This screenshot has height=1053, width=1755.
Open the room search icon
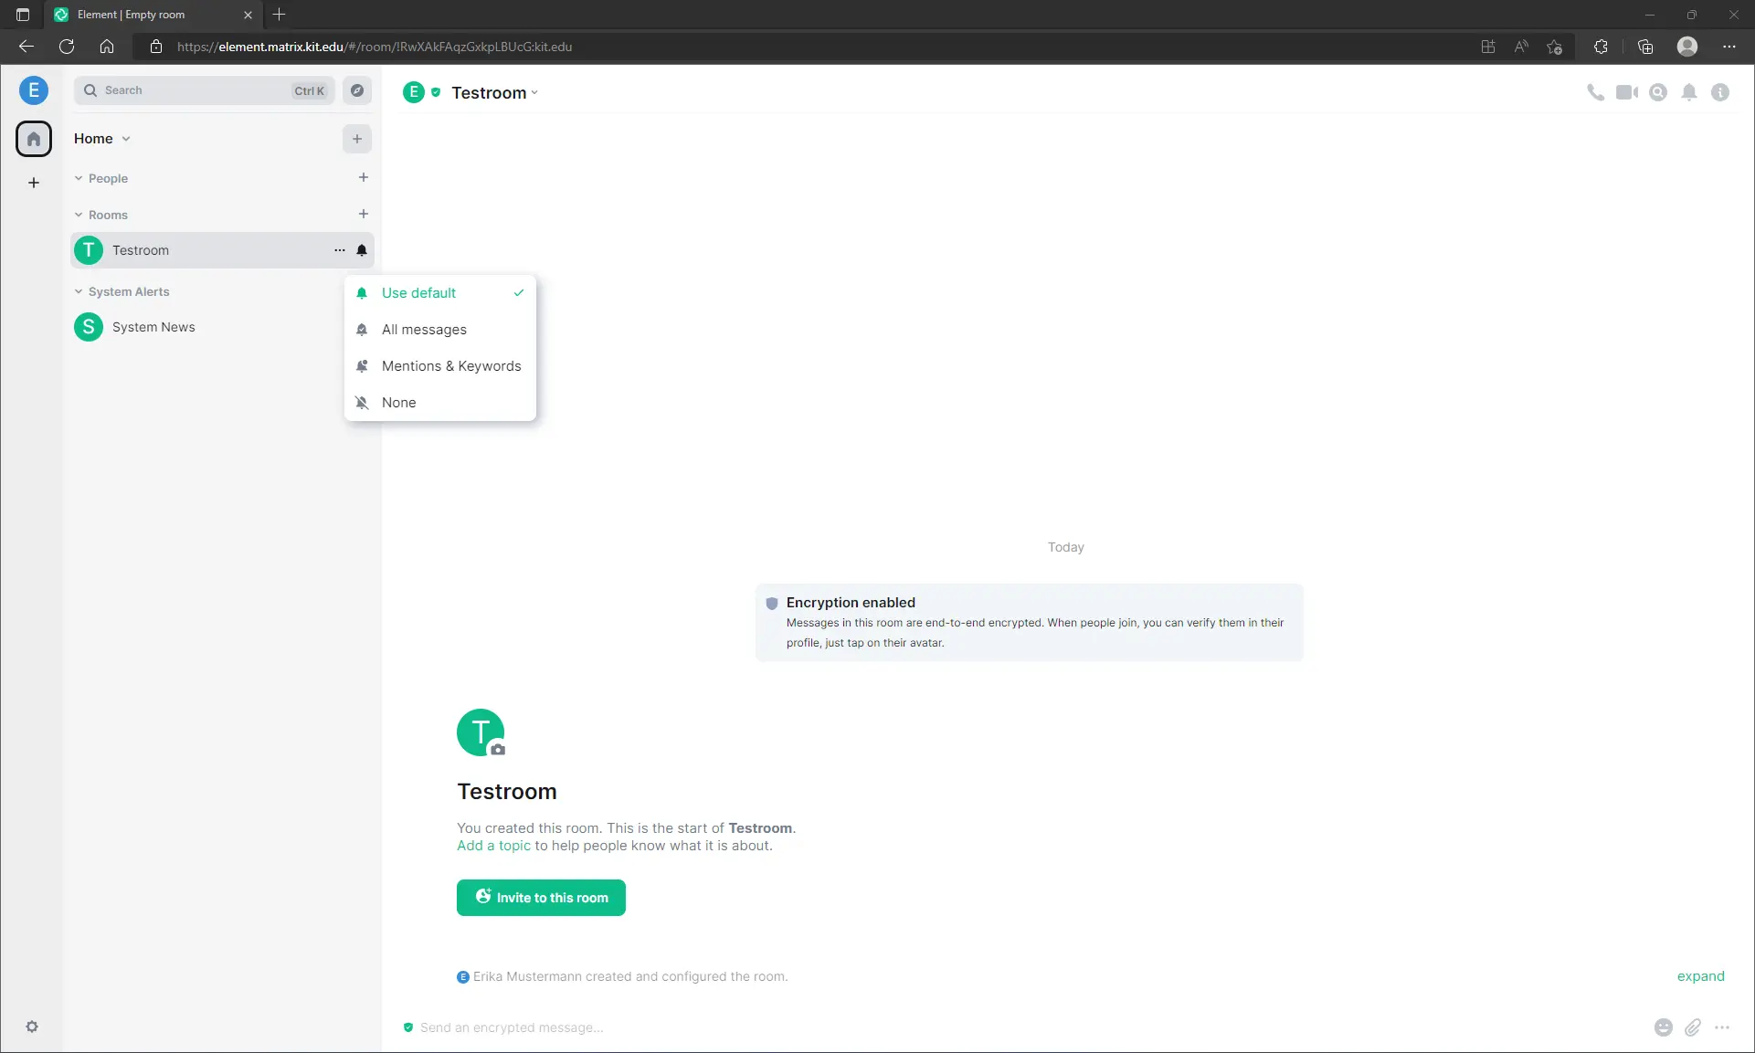tap(1659, 92)
